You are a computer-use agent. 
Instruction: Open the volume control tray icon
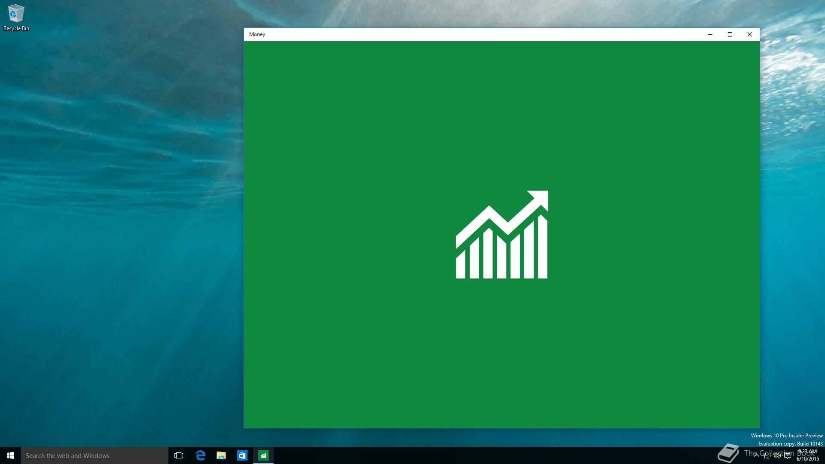(x=777, y=455)
